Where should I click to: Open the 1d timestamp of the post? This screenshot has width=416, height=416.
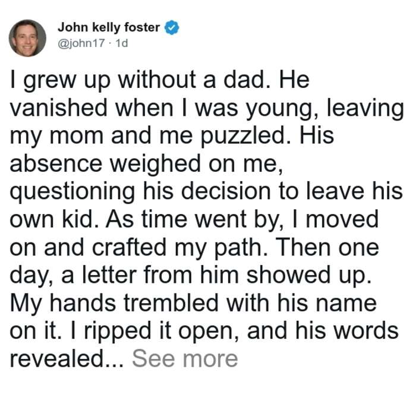pos(122,43)
